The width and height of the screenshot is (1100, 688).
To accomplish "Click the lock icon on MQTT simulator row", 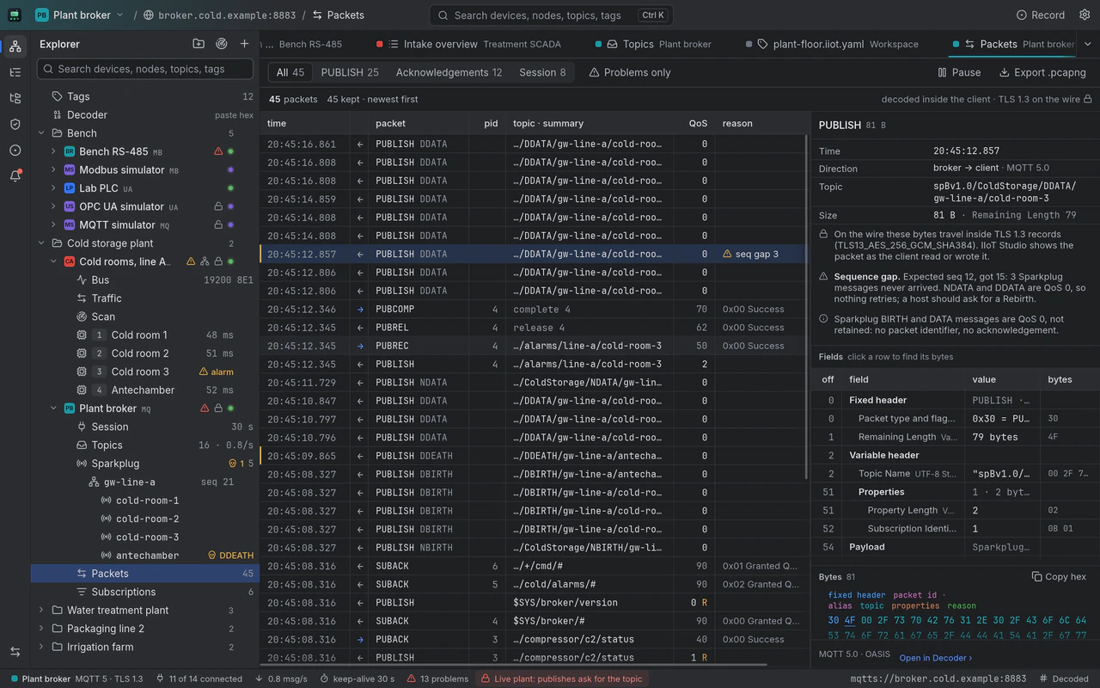I will [x=218, y=224].
